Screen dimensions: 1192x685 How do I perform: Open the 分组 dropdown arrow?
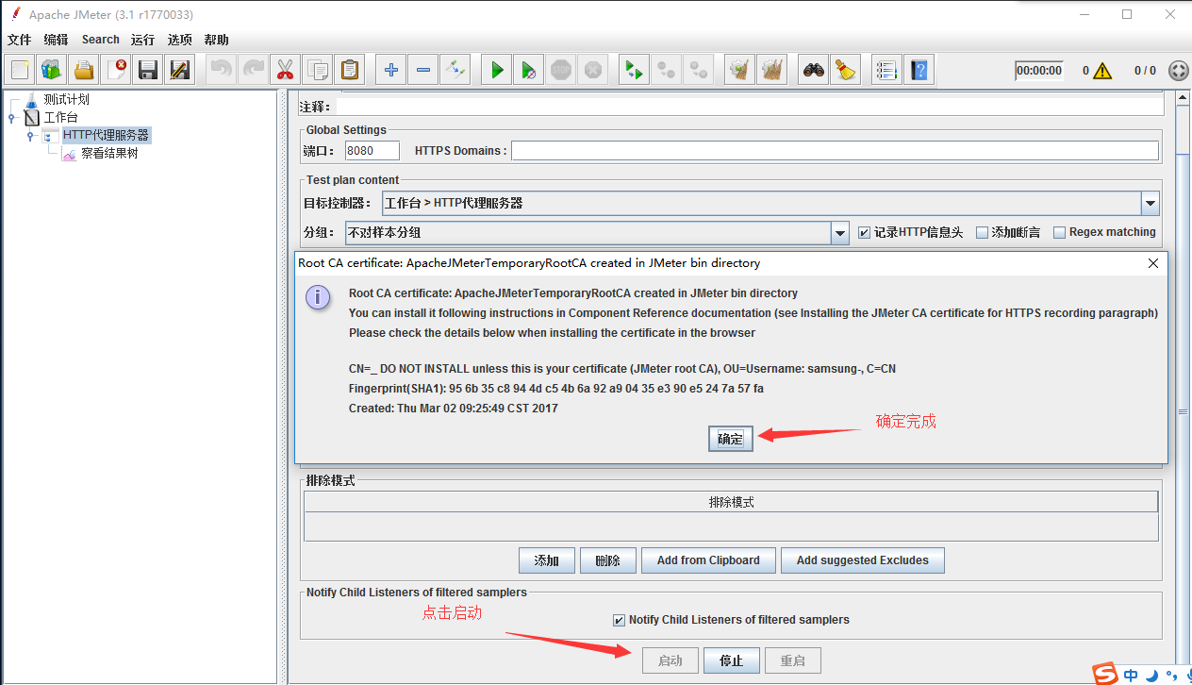pos(840,232)
